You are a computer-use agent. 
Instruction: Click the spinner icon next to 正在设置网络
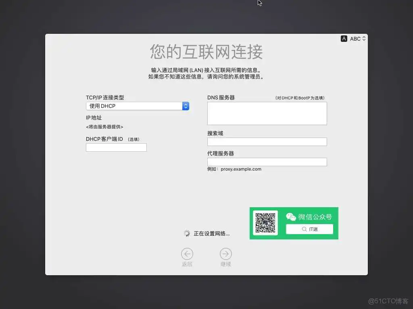pyautogui.click(x=186, y=233)
